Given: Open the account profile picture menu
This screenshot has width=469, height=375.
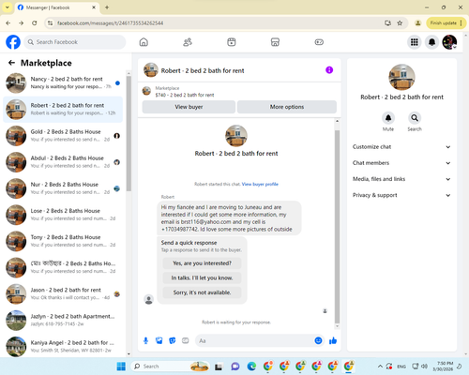Looking at the screenshot, I should point(449,42).
